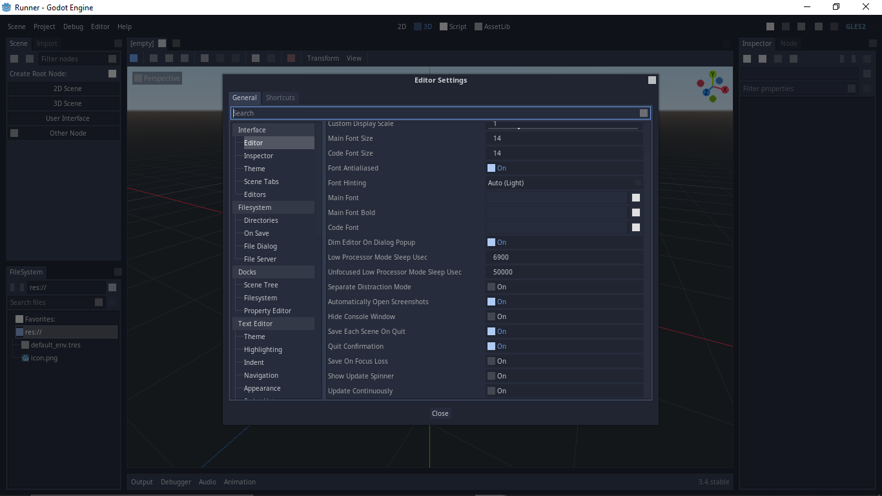
Task: Disable Font Antialiased
Action: [x=491, y=168]
